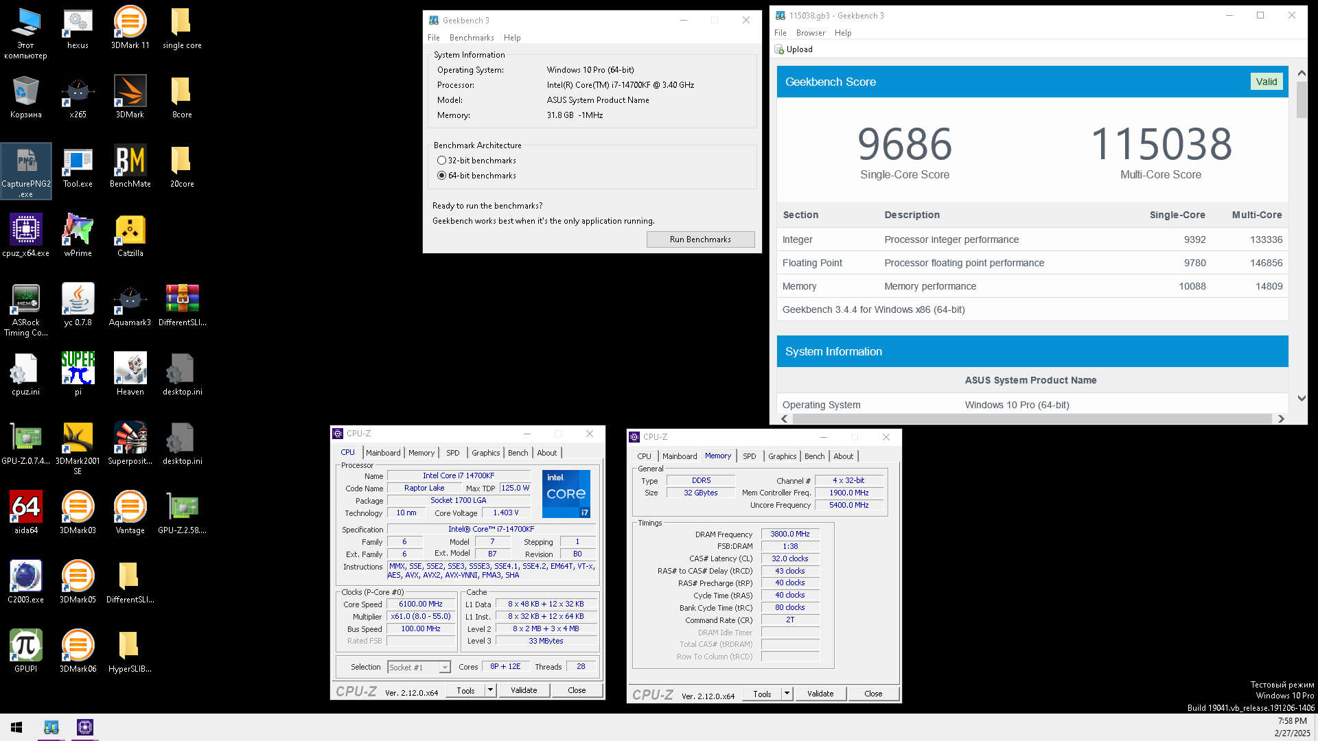
Task: Click the horizontal scrollbar right arrow in results
Action: tap(1281, 419)
